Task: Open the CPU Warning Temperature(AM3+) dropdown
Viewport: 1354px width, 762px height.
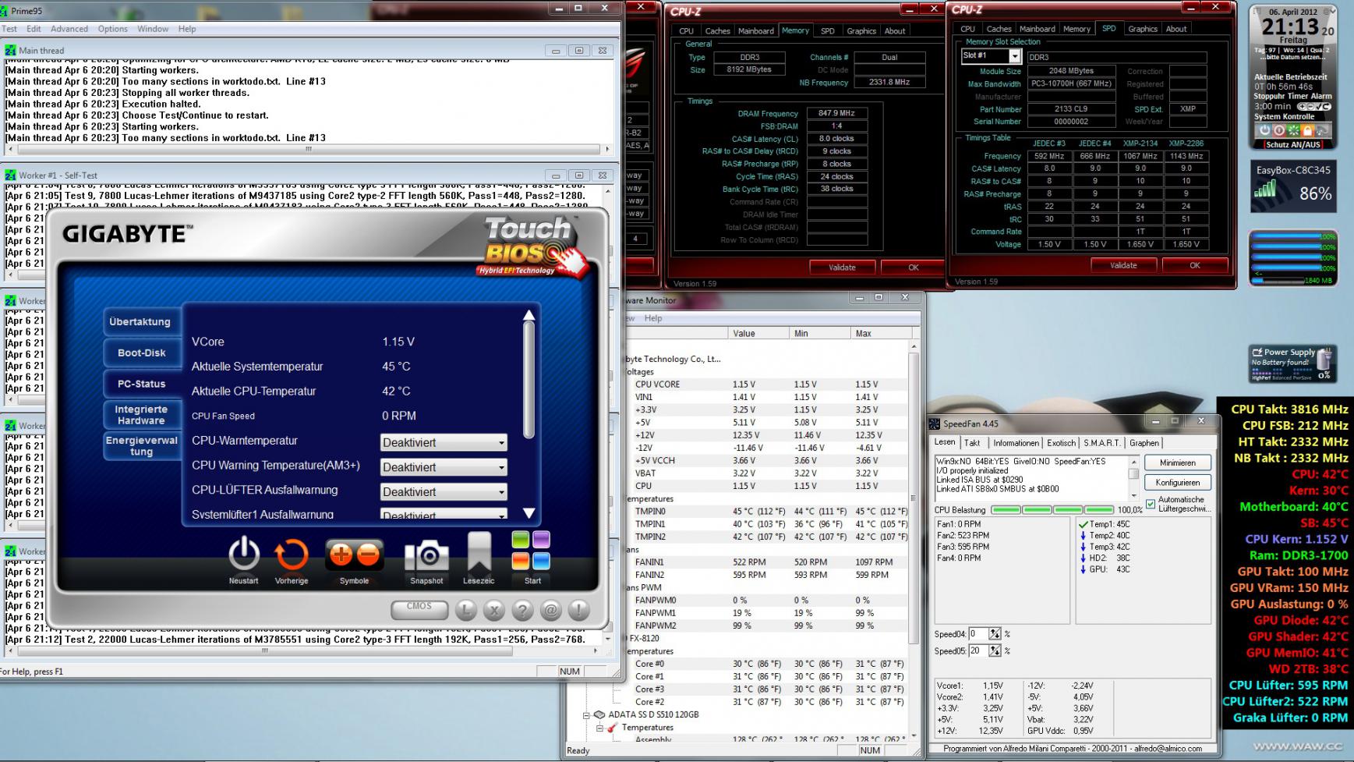Action: [x=444, y=467]
